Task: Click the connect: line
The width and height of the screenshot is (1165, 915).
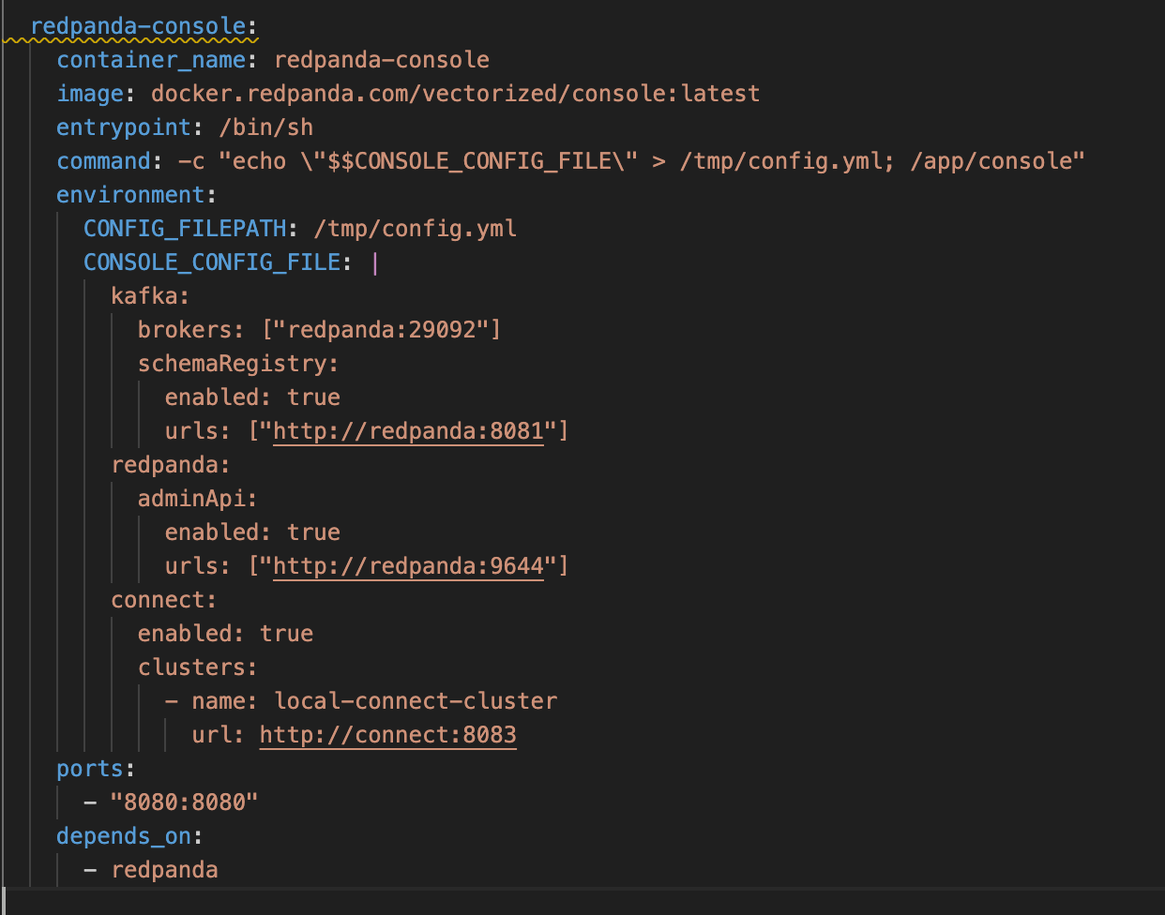Action: pyautogui.click(x=164, y=600)
